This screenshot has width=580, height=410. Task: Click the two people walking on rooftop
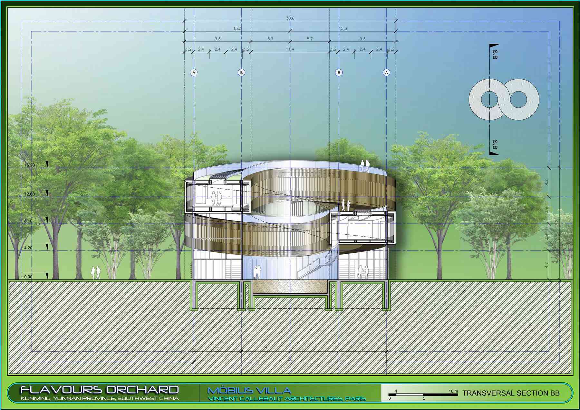365,166
